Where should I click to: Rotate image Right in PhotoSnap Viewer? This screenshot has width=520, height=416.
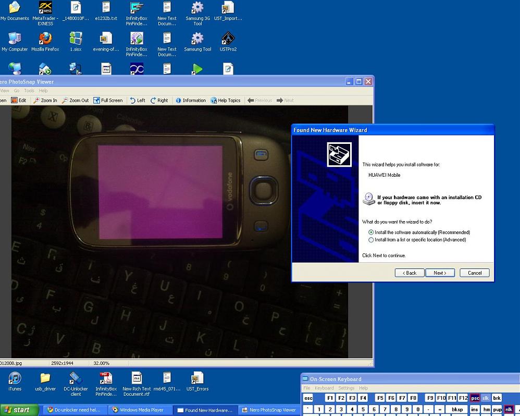pyautogui.click(x=159, y=101)
